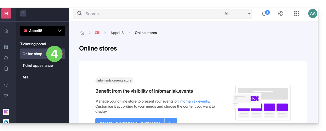Click the FI organization logo
326x131 pixels.
6,13
